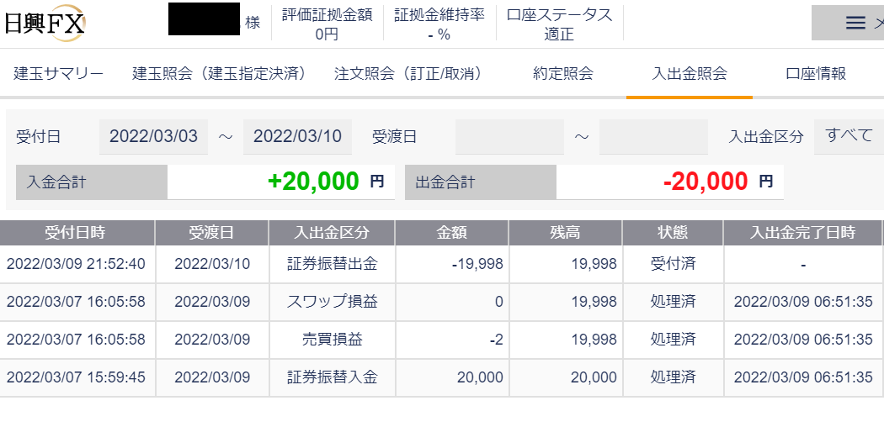This screenshot has height=427, width=884.
Task: Click the 日興FX logo
Action: tap(44, 24)
